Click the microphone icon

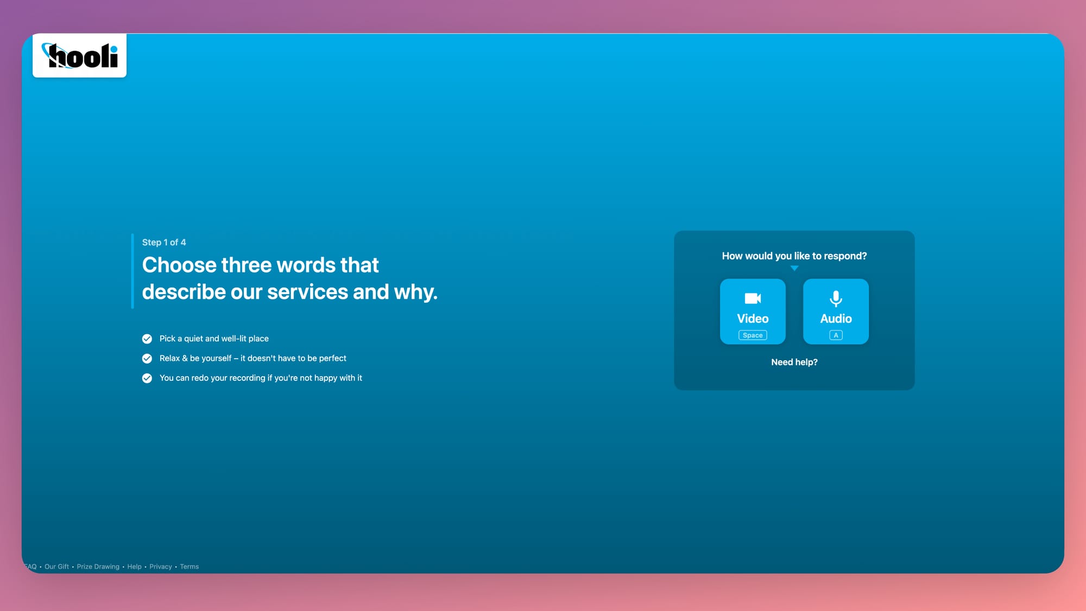pyautogui.click(x=836, y=298)
